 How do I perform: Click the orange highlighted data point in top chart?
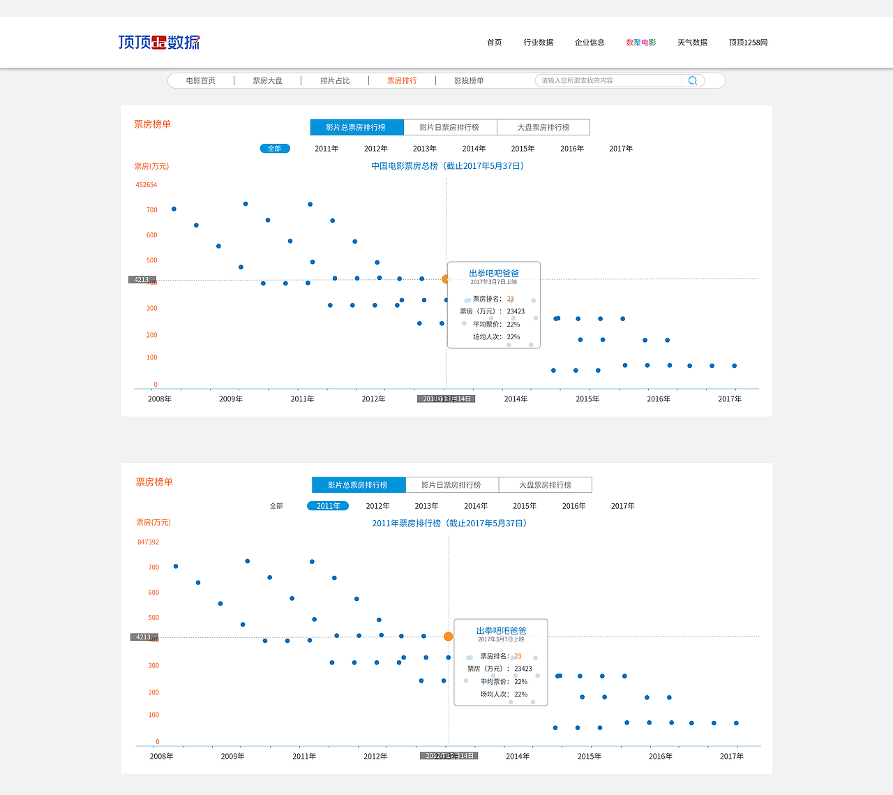tap(446, 279)
